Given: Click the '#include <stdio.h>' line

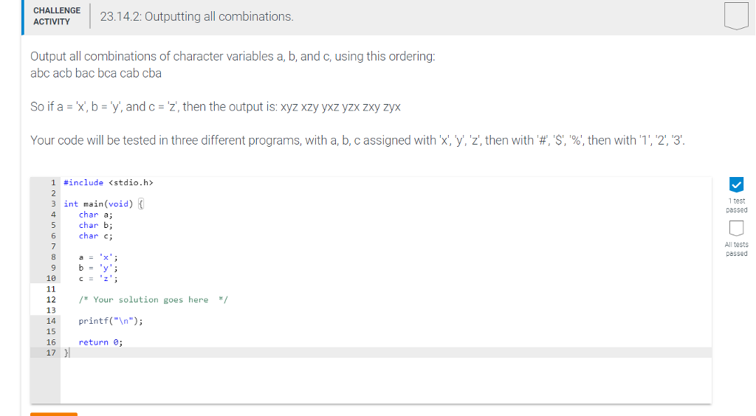Looking at the screenshot, I should click(109, 182).
